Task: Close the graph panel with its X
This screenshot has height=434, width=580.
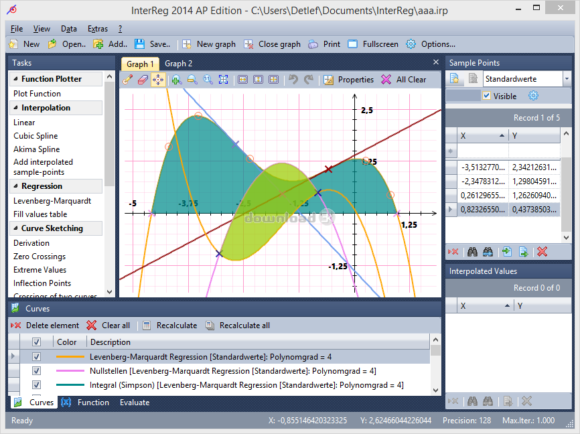Action: (x=436, y=62)
